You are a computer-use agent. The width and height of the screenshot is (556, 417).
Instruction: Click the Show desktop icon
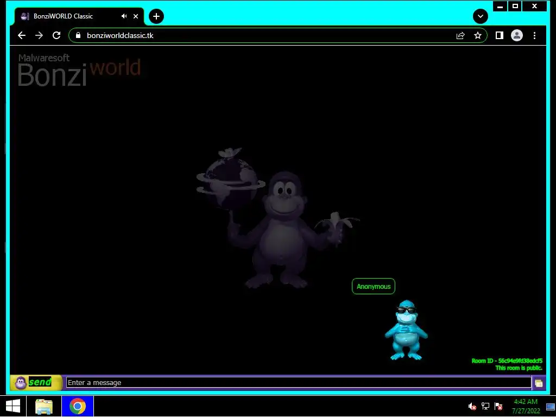(551, 407)
